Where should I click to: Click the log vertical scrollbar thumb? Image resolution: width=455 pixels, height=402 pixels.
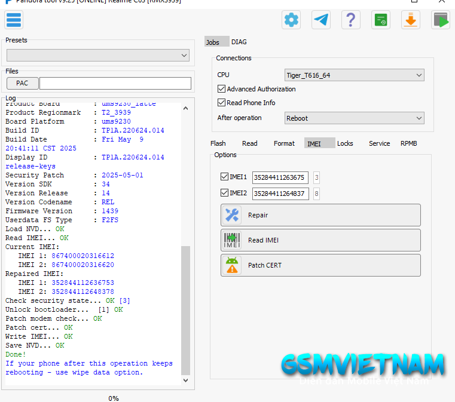click(x=186, y=311)
